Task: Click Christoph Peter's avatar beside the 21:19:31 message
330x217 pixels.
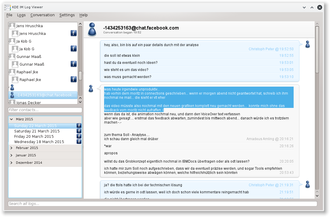Action: click(308, 184)
